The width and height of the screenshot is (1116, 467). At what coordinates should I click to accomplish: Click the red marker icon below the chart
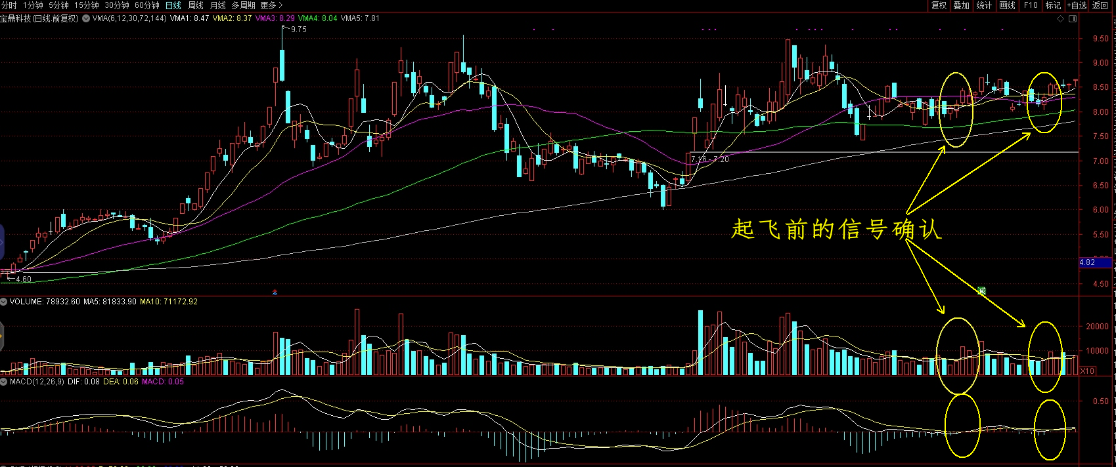[x=275, y=292]
